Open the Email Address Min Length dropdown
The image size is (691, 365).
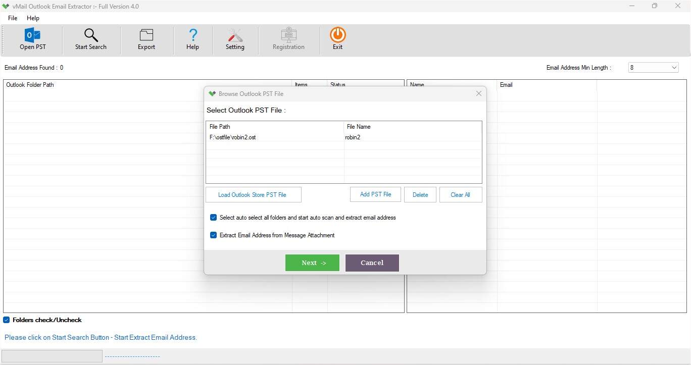pos(653,68)
